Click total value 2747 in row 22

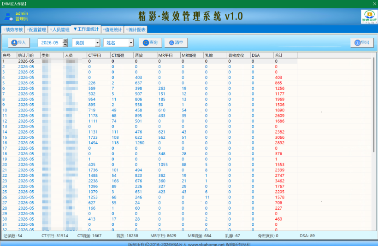(x=280, y=176)
